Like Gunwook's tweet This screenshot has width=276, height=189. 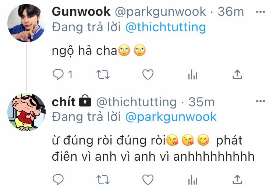click(x=148, y=75)
